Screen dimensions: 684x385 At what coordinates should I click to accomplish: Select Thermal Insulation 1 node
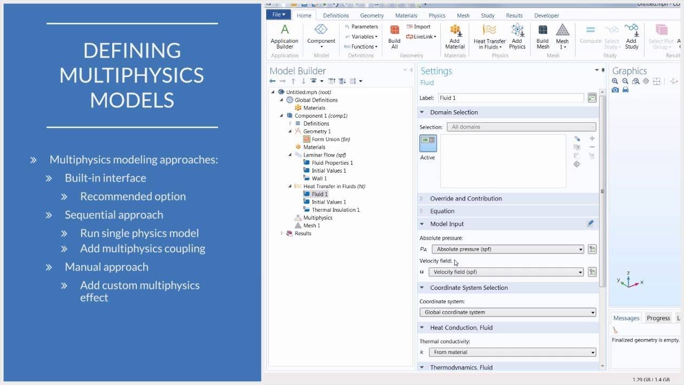tap(336, 210)
